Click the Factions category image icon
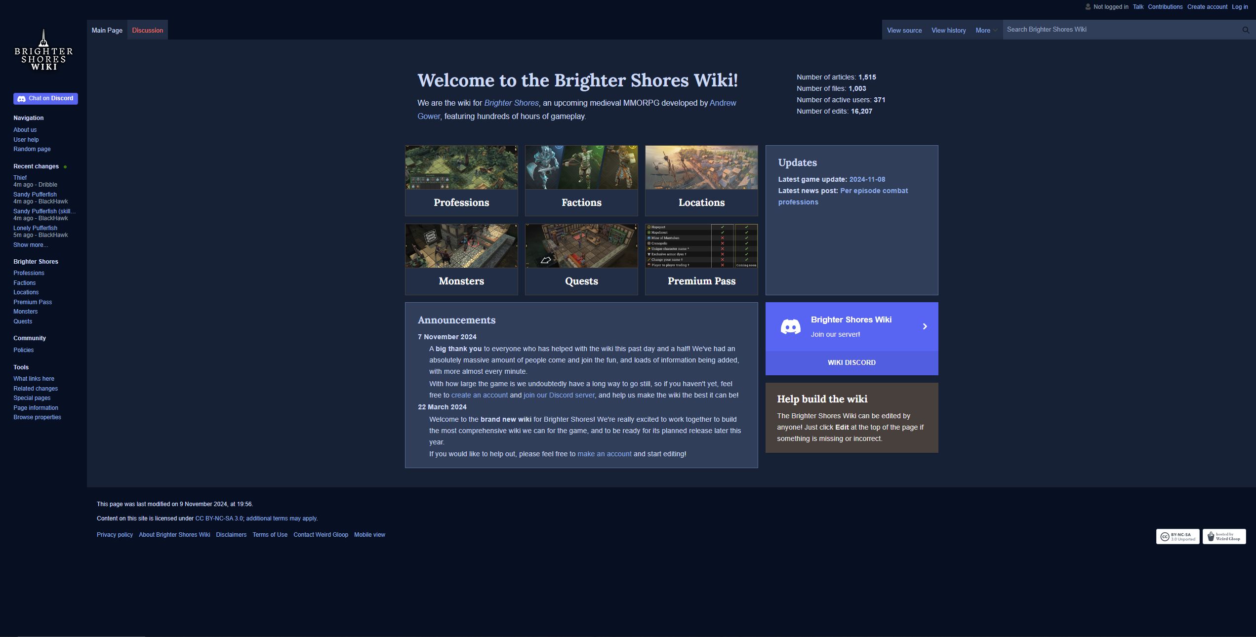 click(582, 166)
